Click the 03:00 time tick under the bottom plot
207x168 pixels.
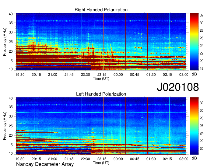click(x=184, y=159)
